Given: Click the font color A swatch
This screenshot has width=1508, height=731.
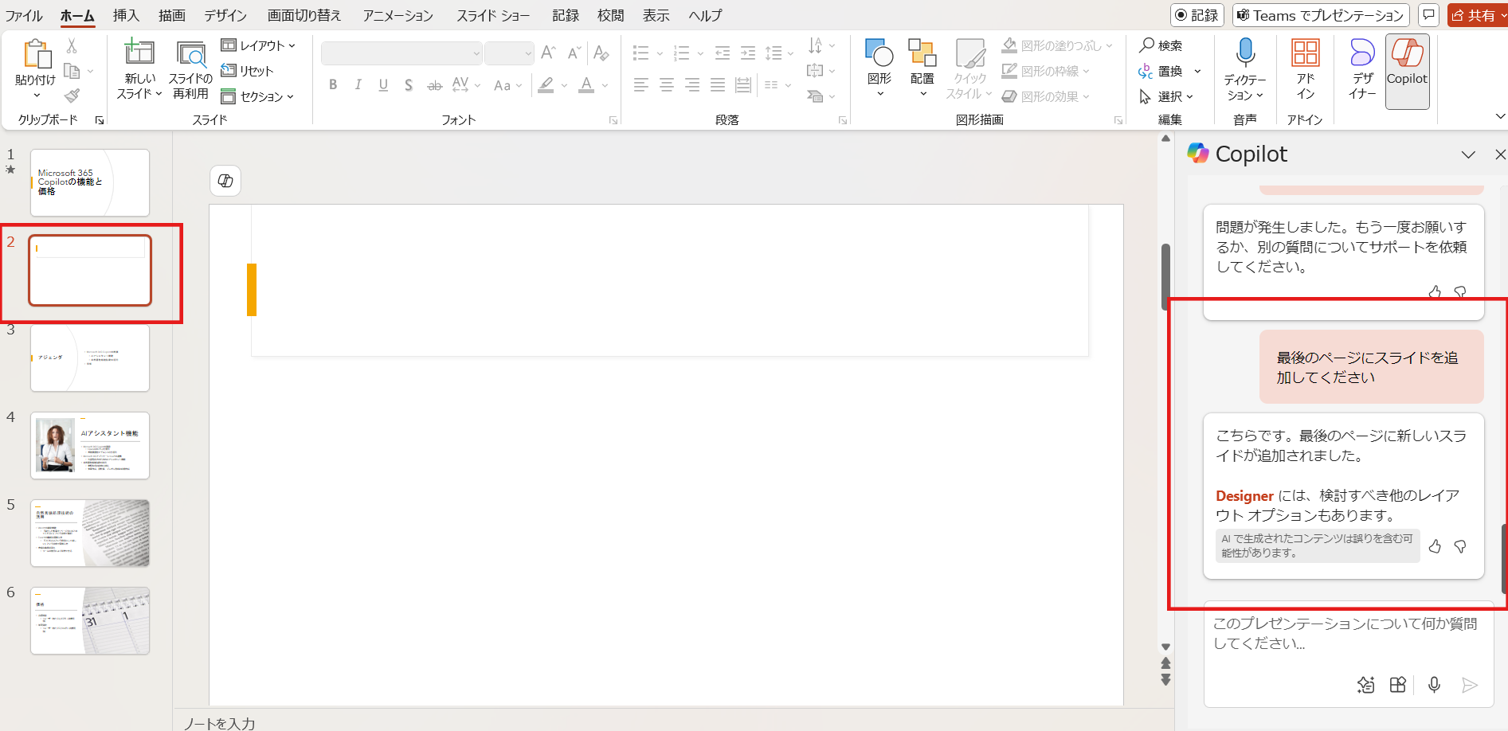Looking at the screenshot, I should 586,84.
